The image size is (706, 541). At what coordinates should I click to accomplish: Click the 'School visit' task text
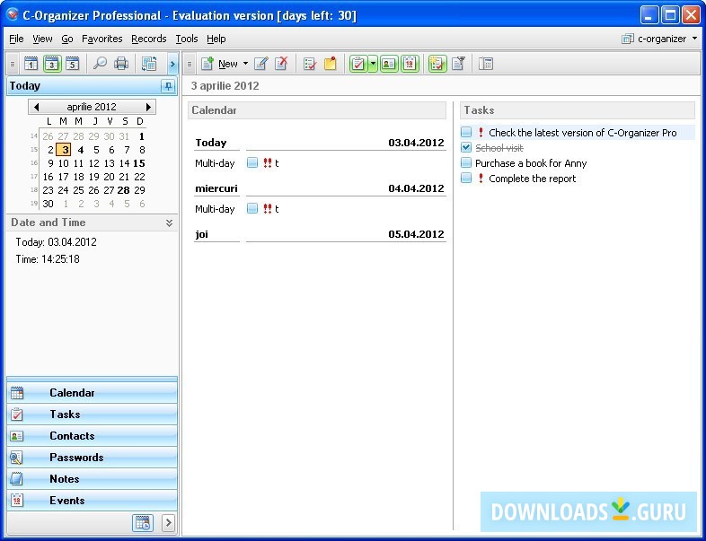point(499,148)
